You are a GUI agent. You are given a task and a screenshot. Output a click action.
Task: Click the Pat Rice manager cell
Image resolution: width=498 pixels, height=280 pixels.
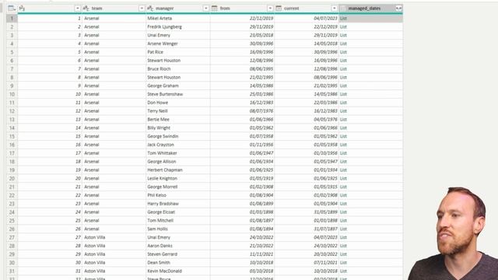point(178,52)
